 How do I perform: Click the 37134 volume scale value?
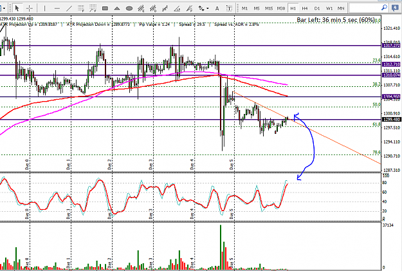click(x=388, y=225)
